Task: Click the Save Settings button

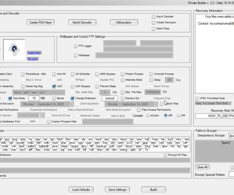Action: click(118, 190)
